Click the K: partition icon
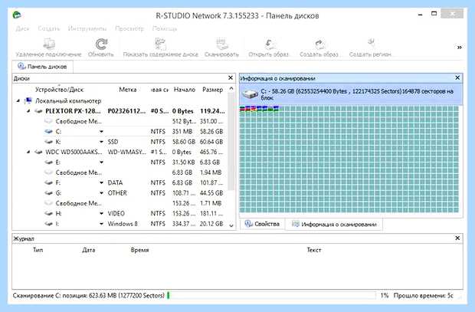The width and height of the screenshot is (475, 312). pyautogui.click(x=48, y=142)
